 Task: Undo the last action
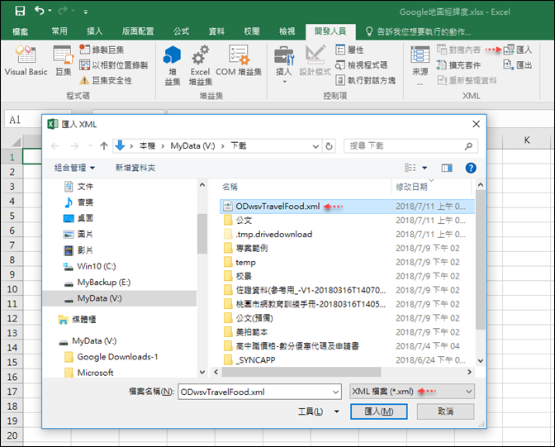point(40,11)
